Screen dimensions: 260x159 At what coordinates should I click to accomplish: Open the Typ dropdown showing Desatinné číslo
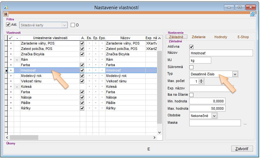pos(235,74)
